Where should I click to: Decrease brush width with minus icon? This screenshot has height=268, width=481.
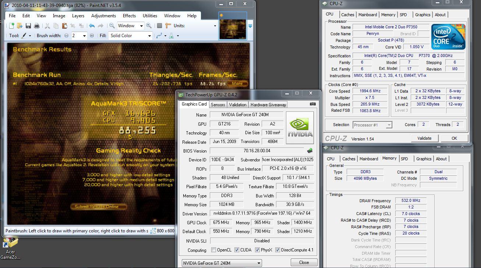click(x=67, y=36)
